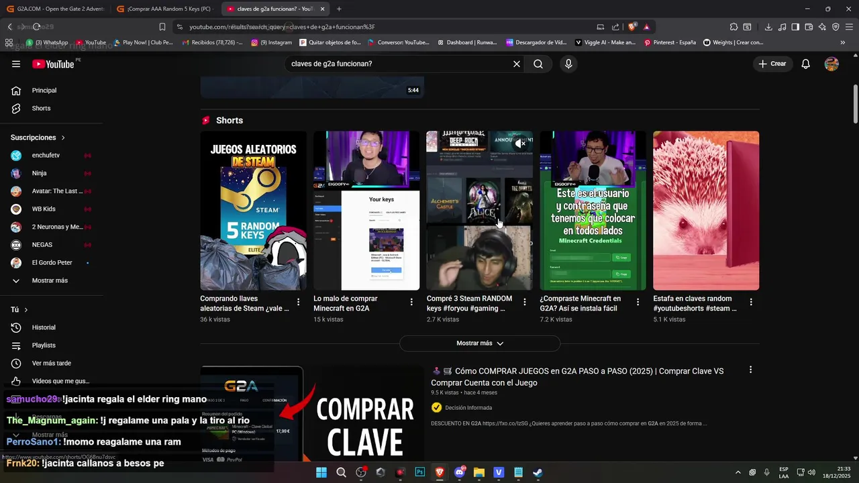Open Short 'Estafa en claves random' hedgehog
Image resolution: width=859 pixels, height=483 pixels.
(706, 211)
